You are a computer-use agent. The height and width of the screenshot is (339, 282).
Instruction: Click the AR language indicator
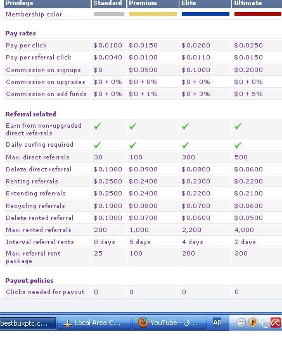217,323
